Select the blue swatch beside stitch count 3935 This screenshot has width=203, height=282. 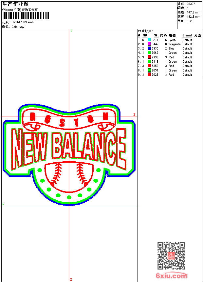point(149,48)
